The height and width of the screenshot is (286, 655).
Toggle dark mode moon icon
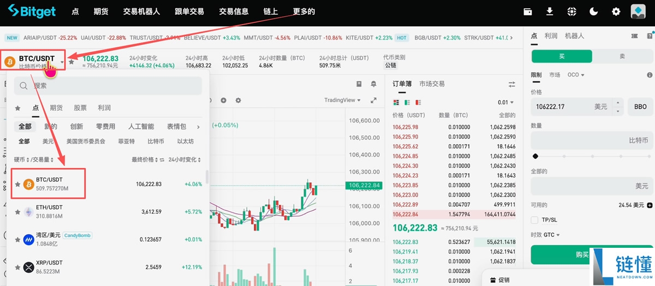coord(594,11)
